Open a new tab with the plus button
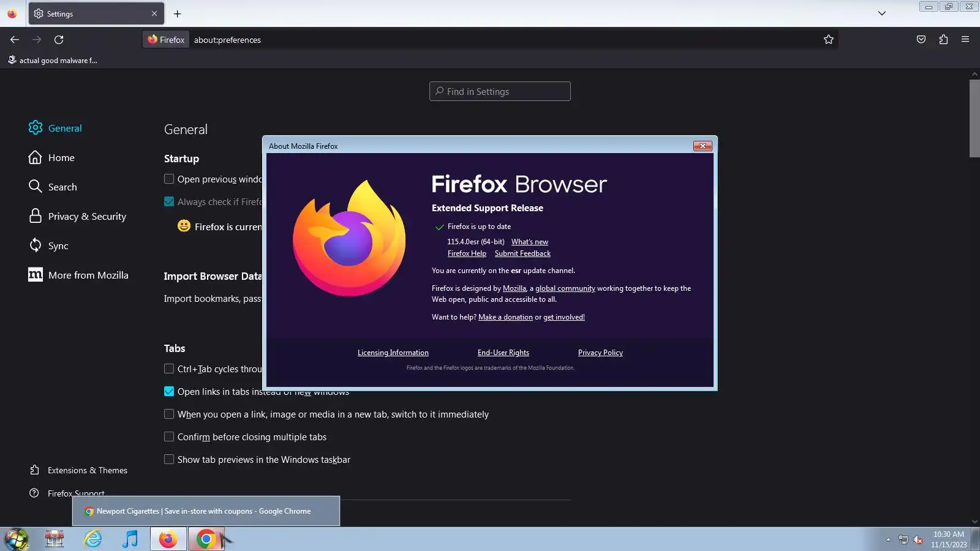This screenshot has width=980, height=551. (178, 13)
